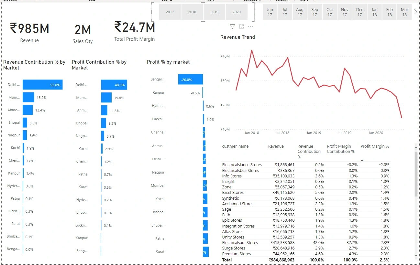Click the Revenue Contribution % column header
Screen dimensions: 420x265
309,152
